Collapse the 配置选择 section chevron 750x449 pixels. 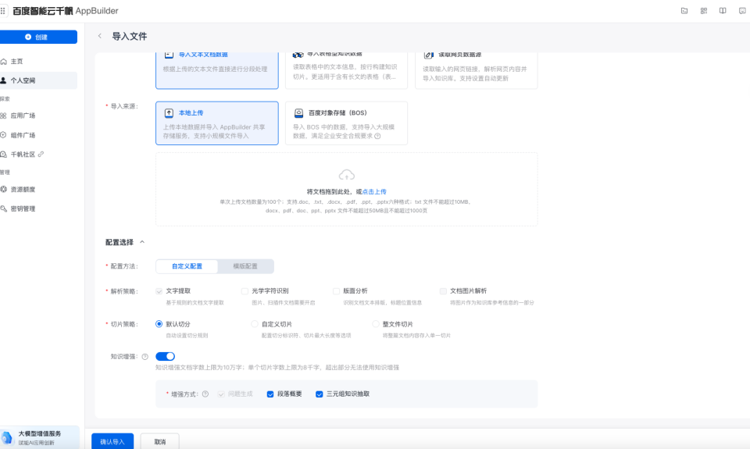(x=142, y=242)
